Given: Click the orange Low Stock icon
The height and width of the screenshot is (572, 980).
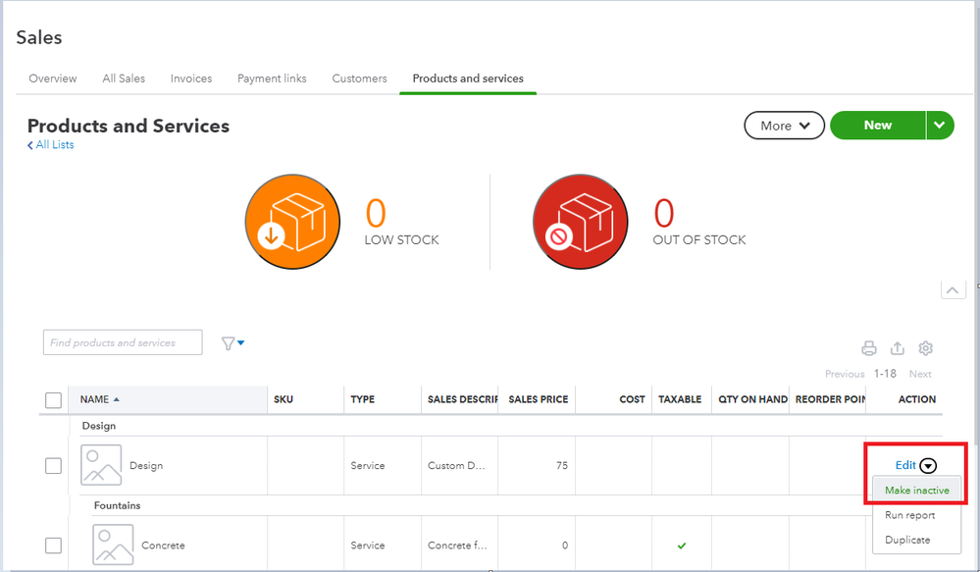Looking at the screenshot, I should [292, 222].
